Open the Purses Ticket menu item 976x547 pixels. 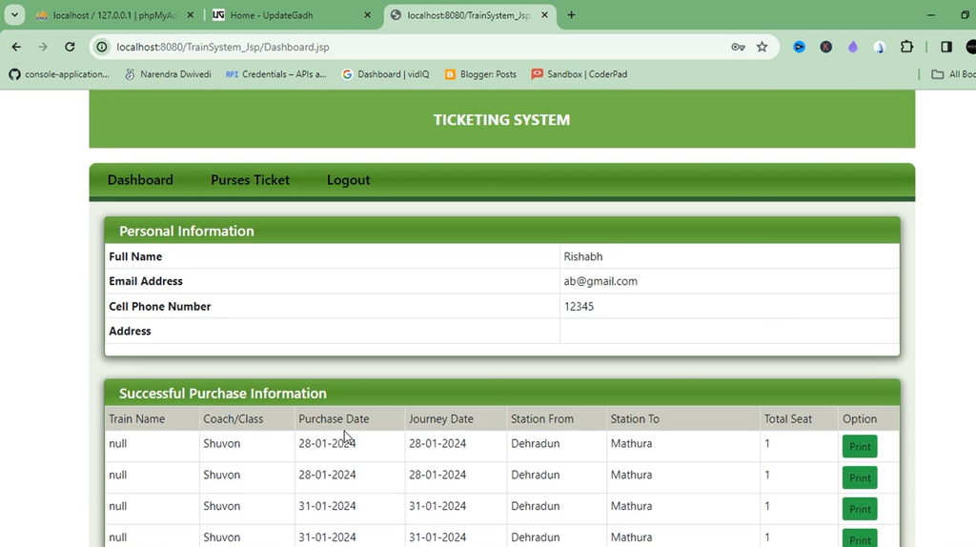click(x=251, y=180)
